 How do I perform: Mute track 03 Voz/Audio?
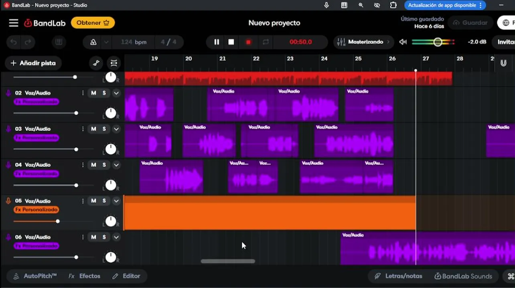point(93,129)
